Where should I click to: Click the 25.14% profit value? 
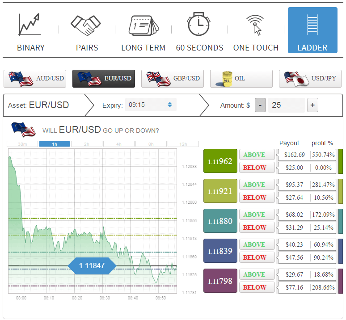tap(323, 227)
